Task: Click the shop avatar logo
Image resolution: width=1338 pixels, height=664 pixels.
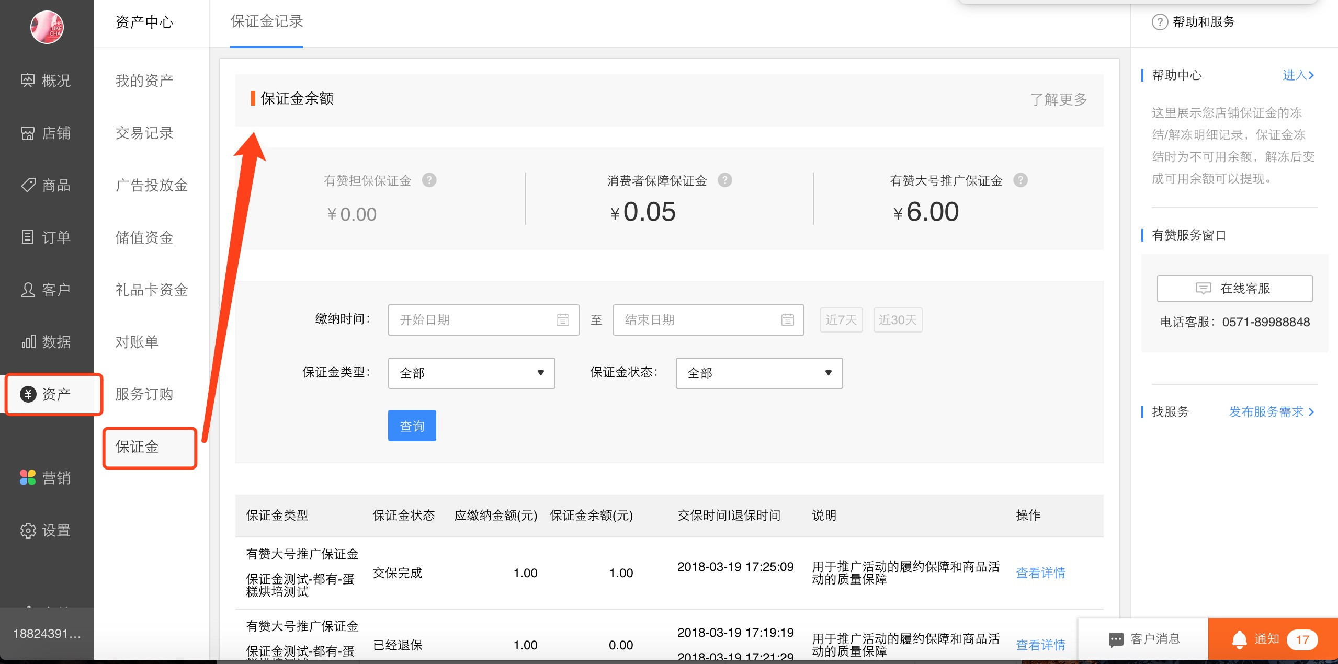Action: pyautogui.click(x=47, y=27)
